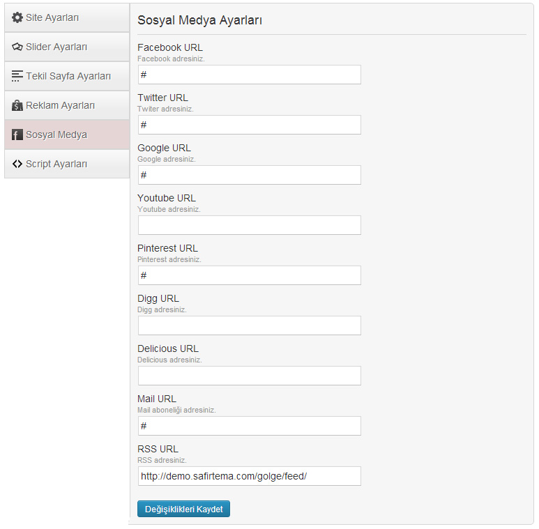Open the Script Ayarları tab
The width and height of the screenshot is (539, 529).
click(x=67, y=164)
